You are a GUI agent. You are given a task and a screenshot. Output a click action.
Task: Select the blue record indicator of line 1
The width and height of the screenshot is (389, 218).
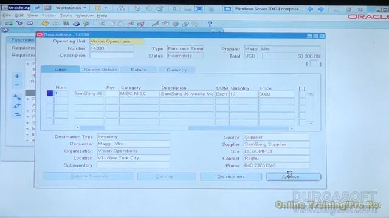(50, 93)
